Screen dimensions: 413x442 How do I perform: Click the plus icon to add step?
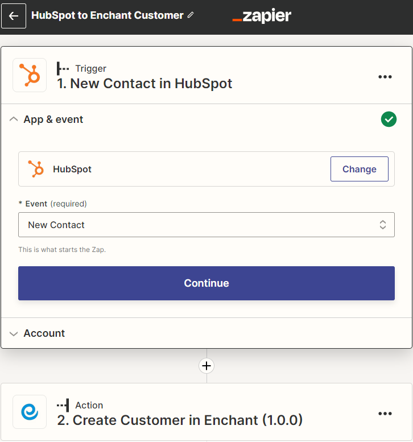206,365
